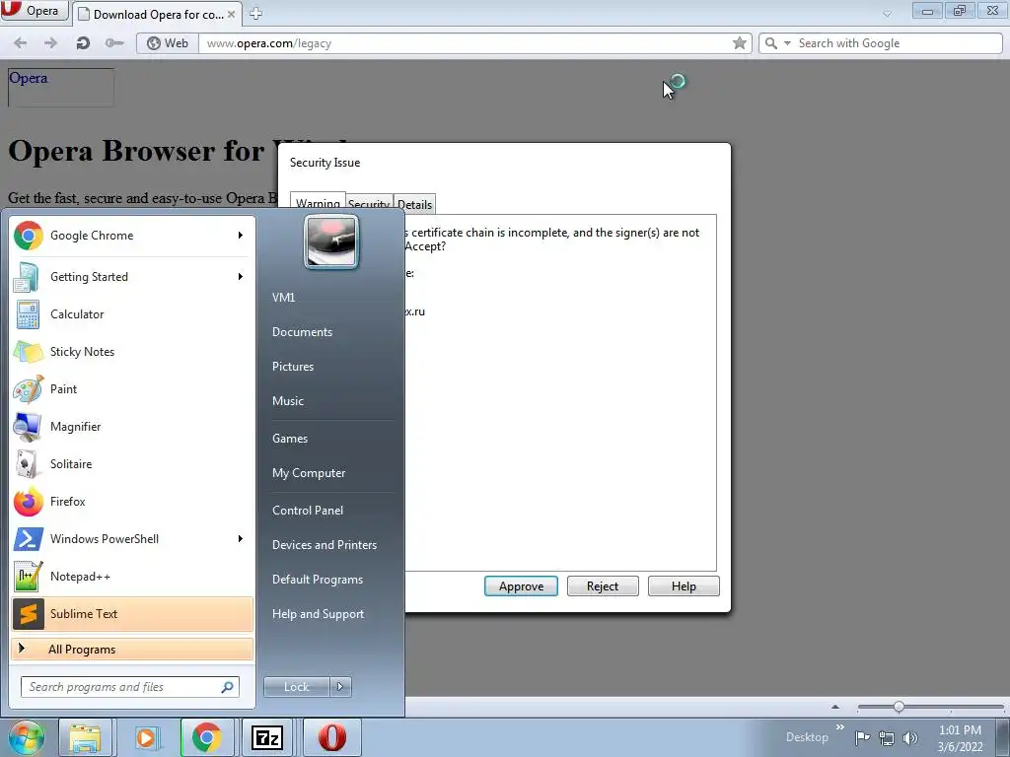Launch Sublime Text from Start menu

(x=132, y=613)
